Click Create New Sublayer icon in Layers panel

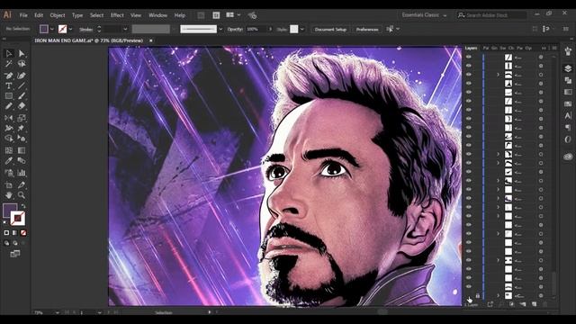523,304
